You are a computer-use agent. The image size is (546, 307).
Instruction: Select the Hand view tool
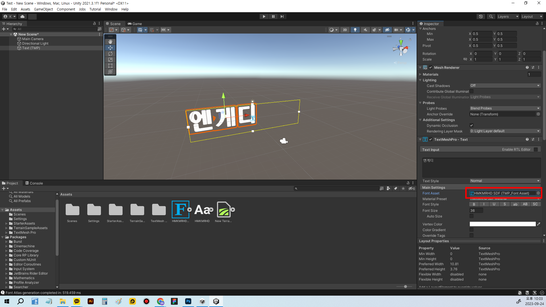click(110, 42)
